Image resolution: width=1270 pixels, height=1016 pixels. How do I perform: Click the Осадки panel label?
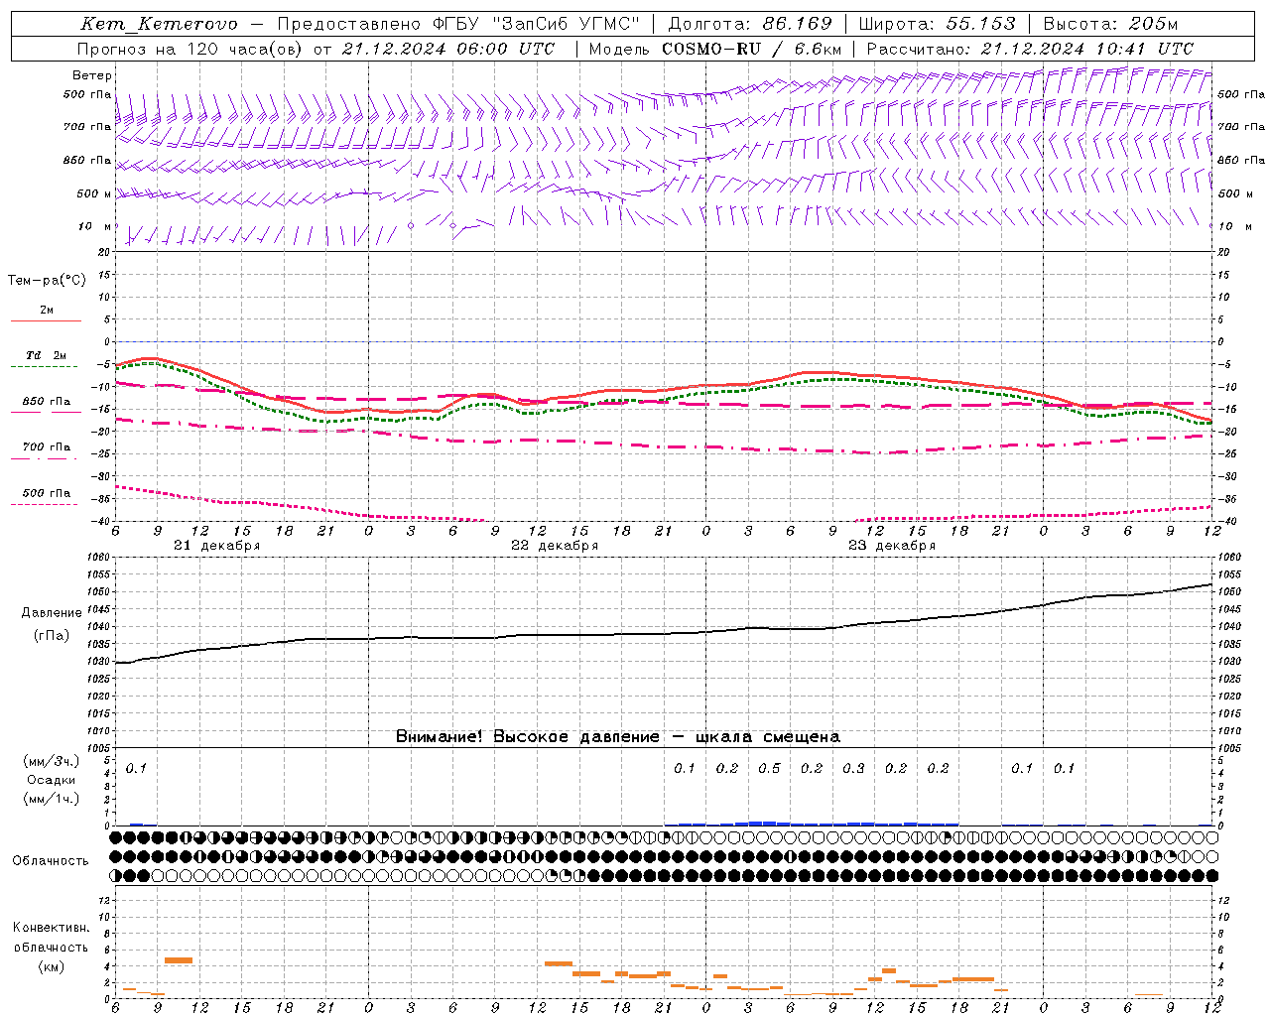52,780
